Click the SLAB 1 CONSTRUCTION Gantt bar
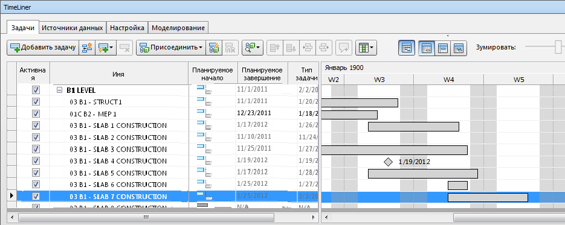Image resolution: width=565 pixels, height=225 pixels. [414, 127]
